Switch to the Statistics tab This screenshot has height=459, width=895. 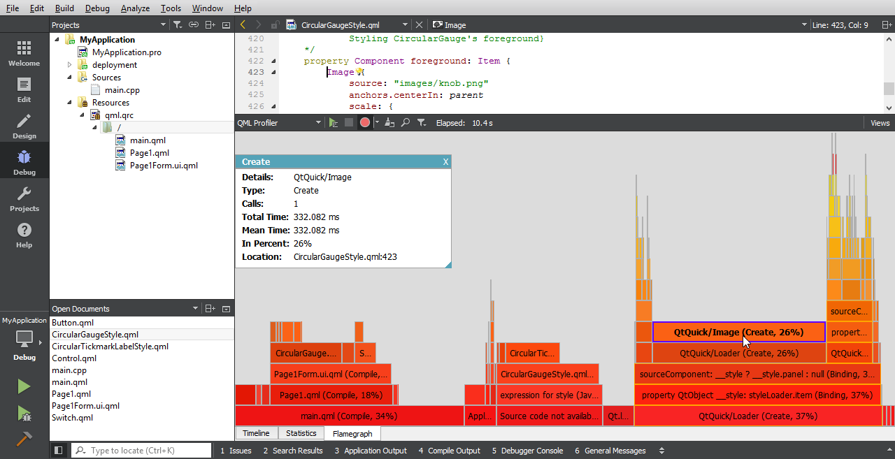(301, 433)
